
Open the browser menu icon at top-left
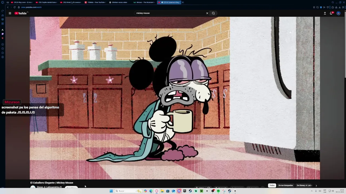(x=3, y=2)
